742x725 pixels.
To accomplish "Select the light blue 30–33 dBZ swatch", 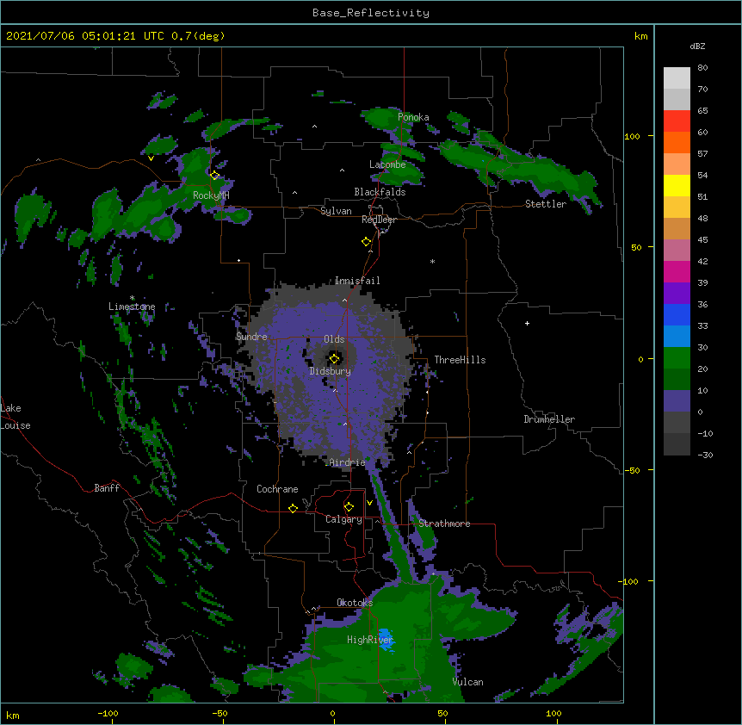I will coord(677,337).
